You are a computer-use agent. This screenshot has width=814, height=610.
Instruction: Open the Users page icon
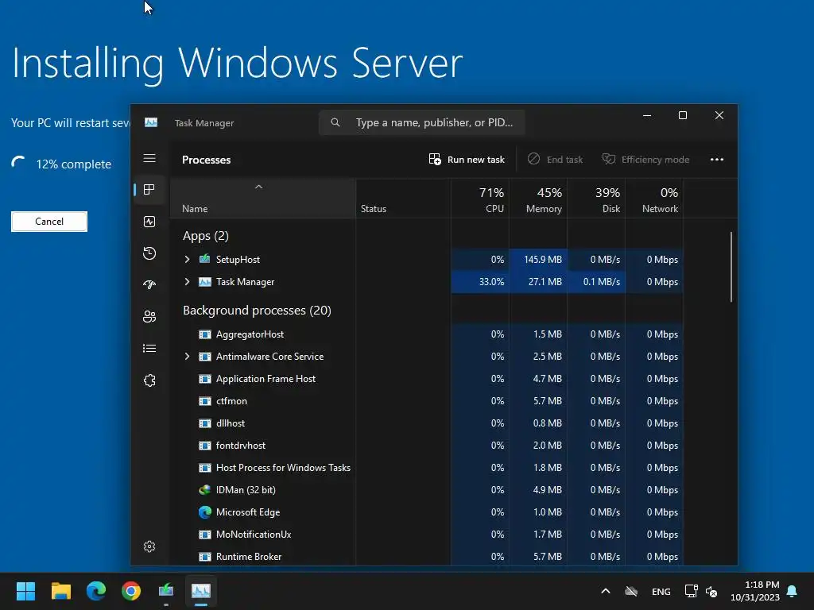click(149, 316)
